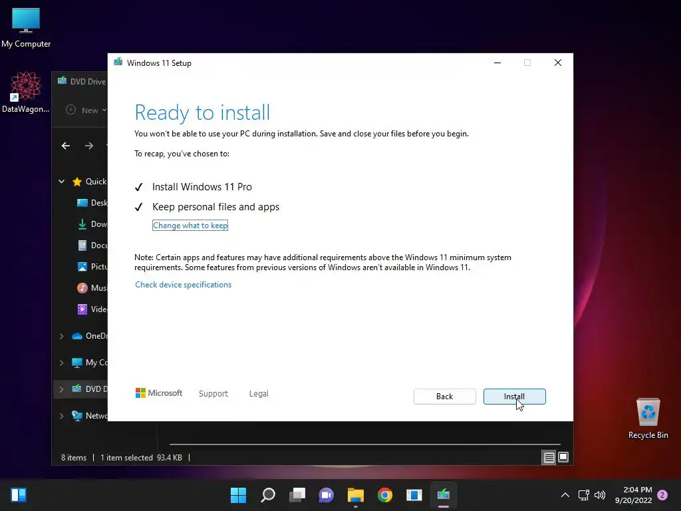Expand the DVD Drive tree node

tap(62, 389)
